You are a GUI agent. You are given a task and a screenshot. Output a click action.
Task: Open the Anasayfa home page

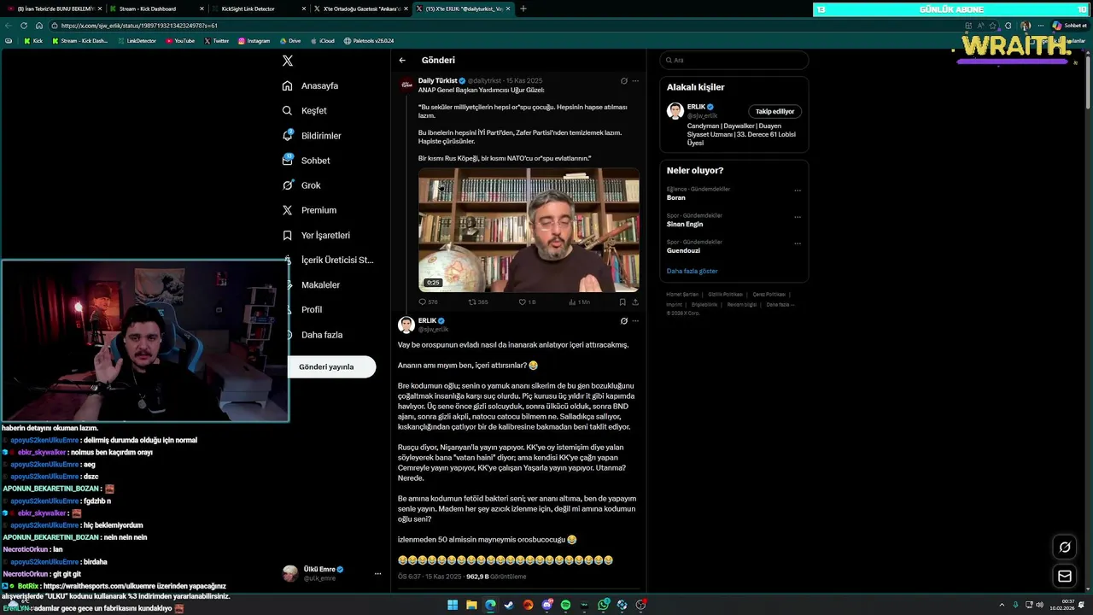[311, 85]
